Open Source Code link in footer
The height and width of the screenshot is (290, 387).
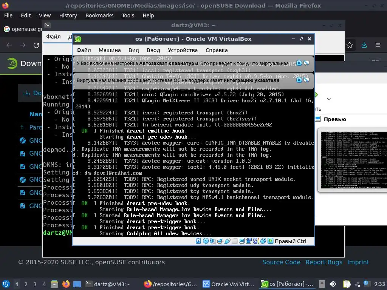[x=281, y=262]
